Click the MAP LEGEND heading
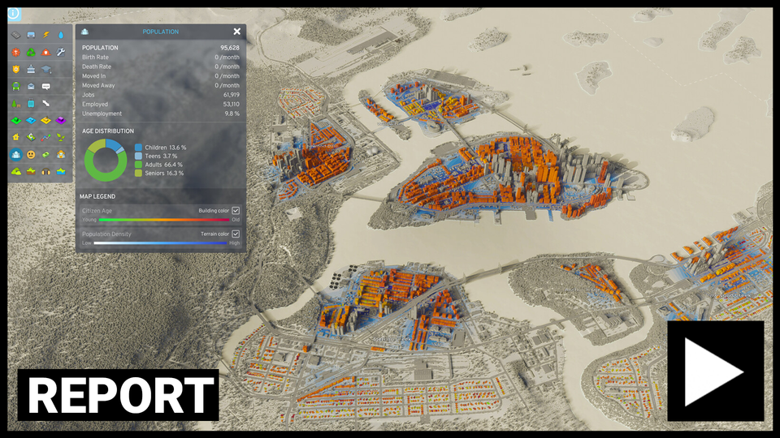The height and width of the screenshot is (438, 780). (97, 196)
